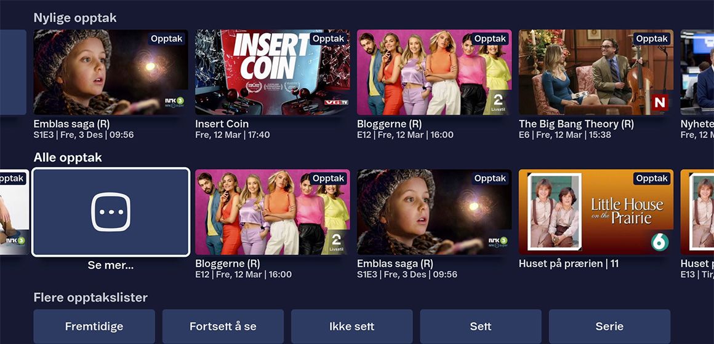Open the Serie recordings list
Viewport: 714px width, 344px height.
coord(610,326)
